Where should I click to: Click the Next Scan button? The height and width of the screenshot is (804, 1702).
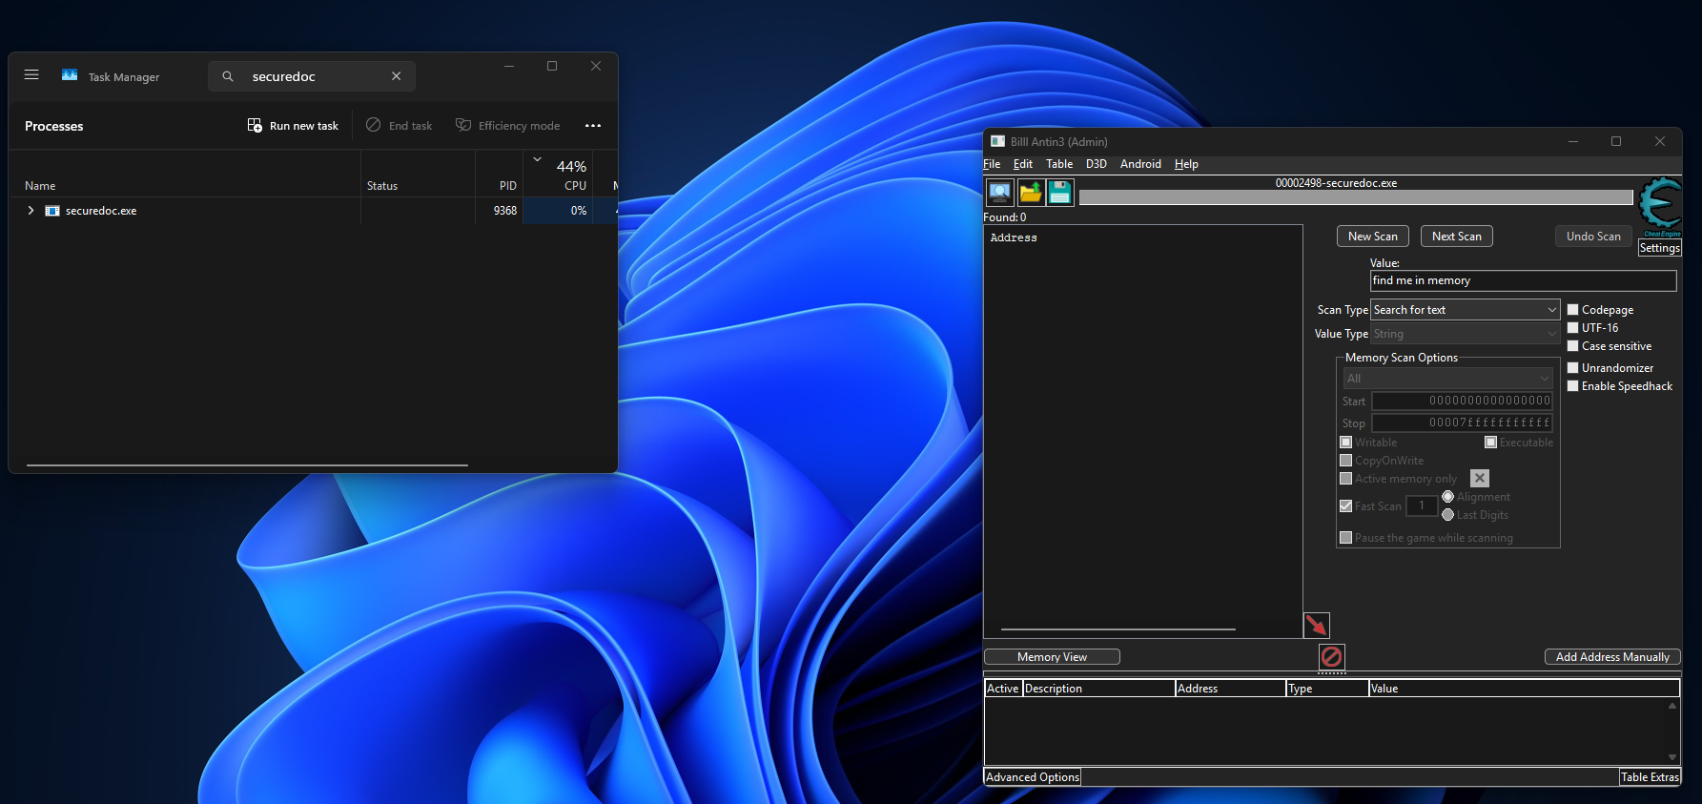[x=1457, y=237]
